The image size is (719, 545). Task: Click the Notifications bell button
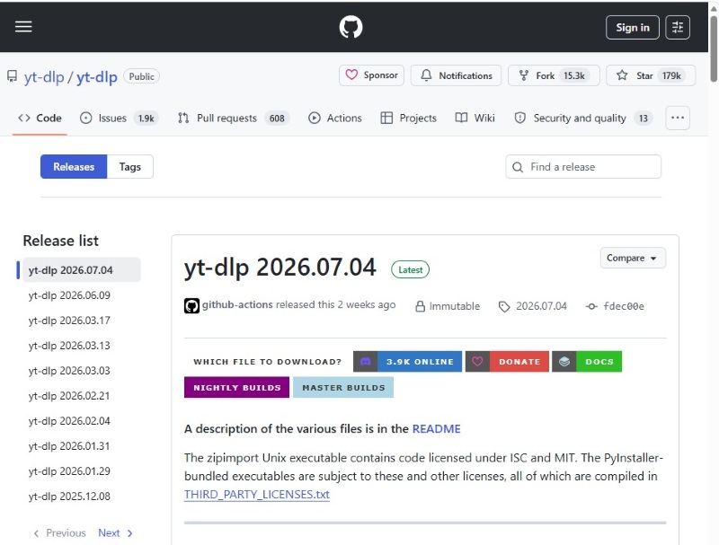[456, 75]
